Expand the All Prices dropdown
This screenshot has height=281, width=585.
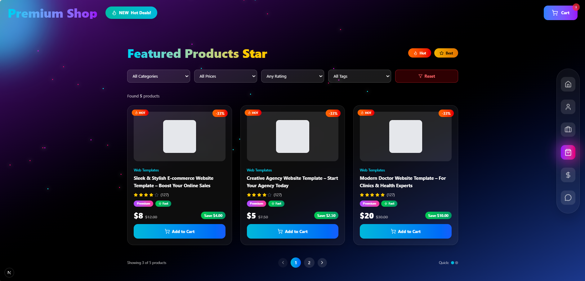(x=226, y=76)
